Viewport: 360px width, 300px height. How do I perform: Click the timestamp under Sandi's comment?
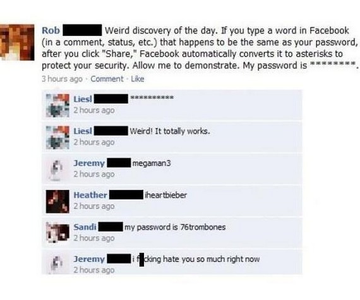[94, 238]
